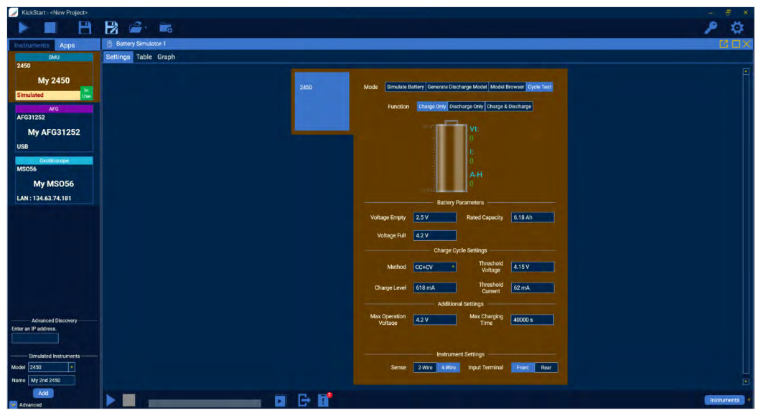Switch to the Instruments tab
Image resolution: width=758 pixels, height=413 pixels.
pyautogui.click(x=32, y=45)
